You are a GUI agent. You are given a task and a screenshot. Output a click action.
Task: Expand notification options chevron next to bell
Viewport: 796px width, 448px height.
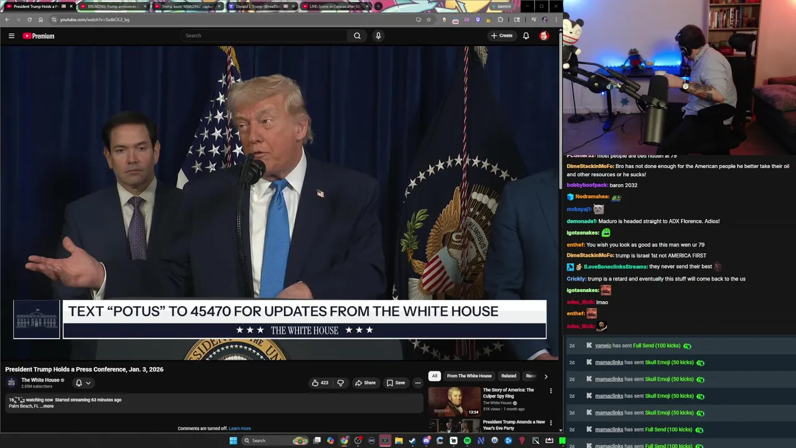tap(88, 383)
